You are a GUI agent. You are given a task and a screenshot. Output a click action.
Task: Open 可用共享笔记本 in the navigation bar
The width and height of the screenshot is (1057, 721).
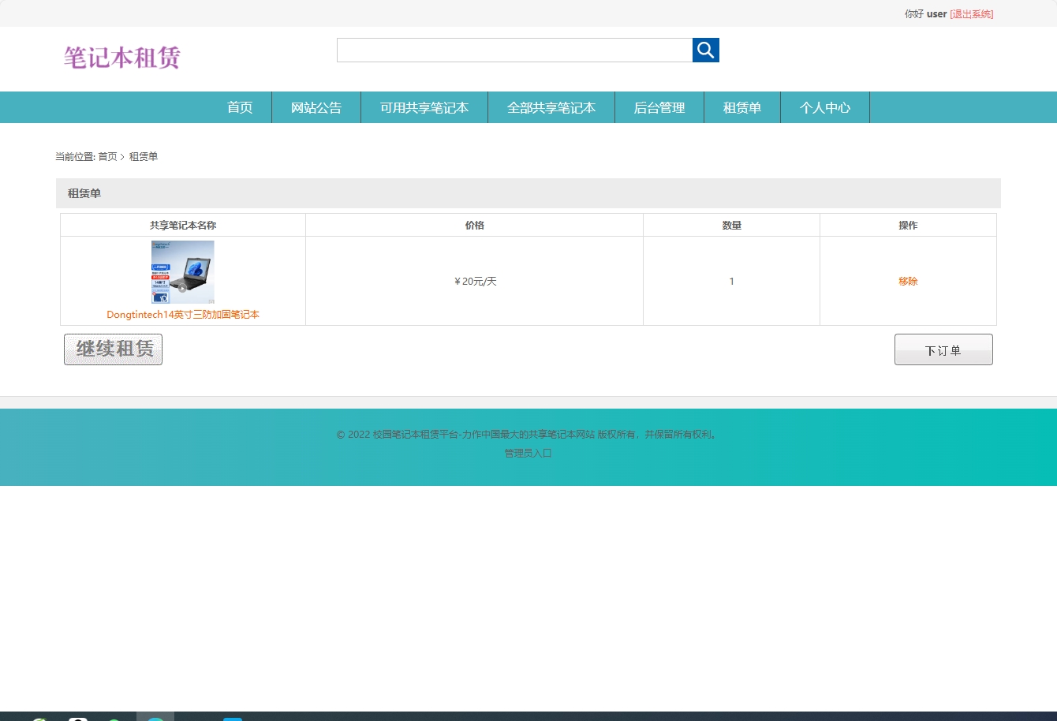coord(424,107)
